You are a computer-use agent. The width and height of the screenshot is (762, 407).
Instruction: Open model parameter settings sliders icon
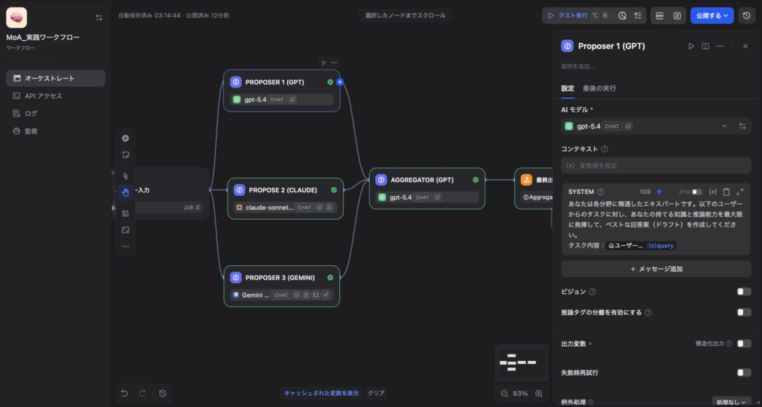[742, 126]
